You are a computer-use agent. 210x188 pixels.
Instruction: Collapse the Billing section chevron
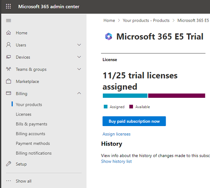tap(79, 93)
